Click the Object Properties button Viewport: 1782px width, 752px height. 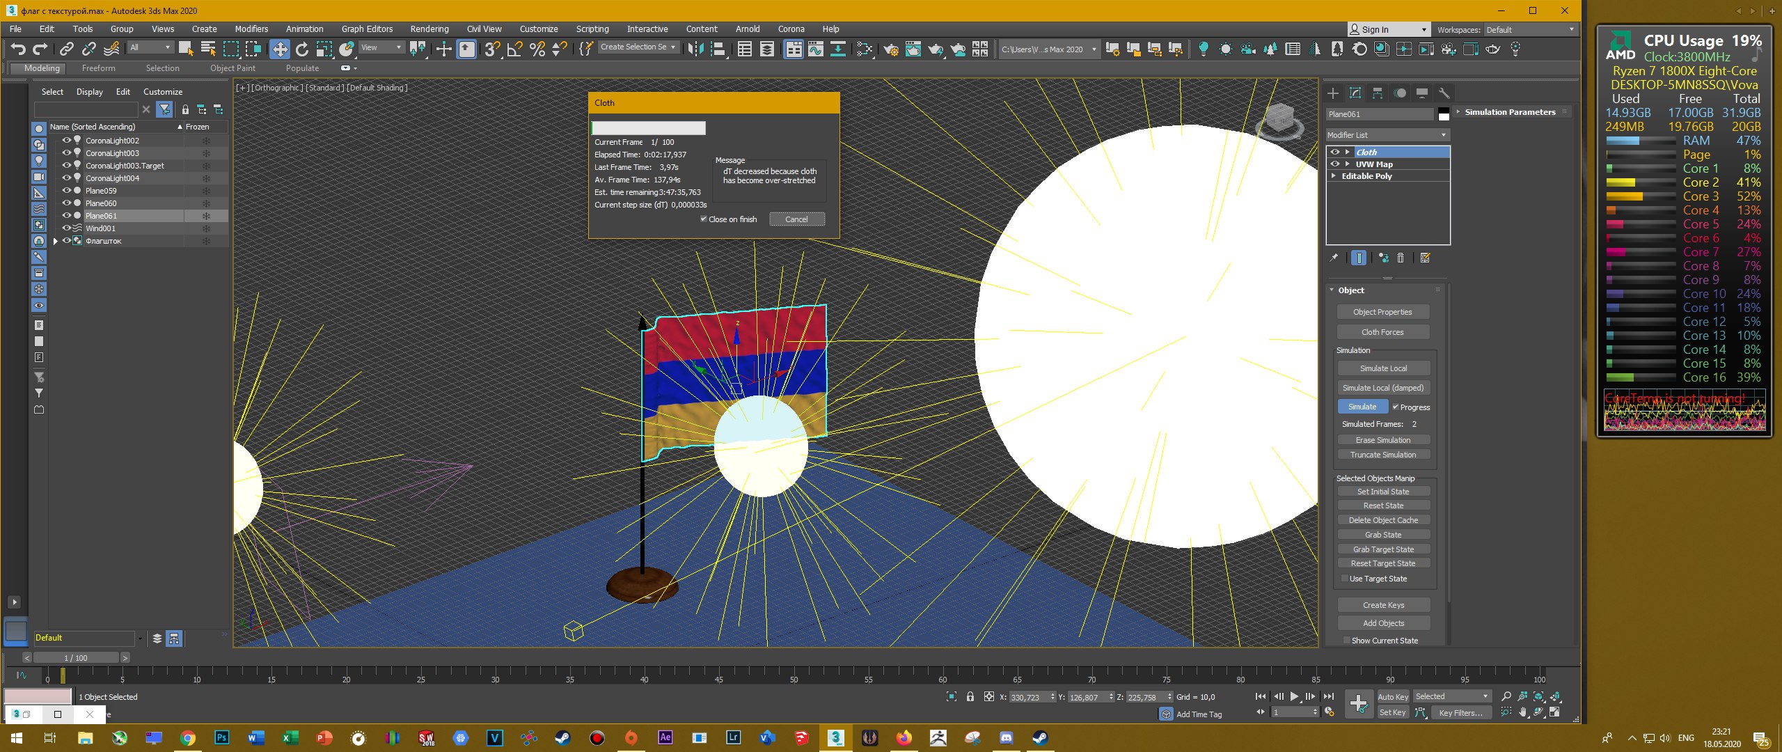pyautogui.click(x=1383, y=312)
